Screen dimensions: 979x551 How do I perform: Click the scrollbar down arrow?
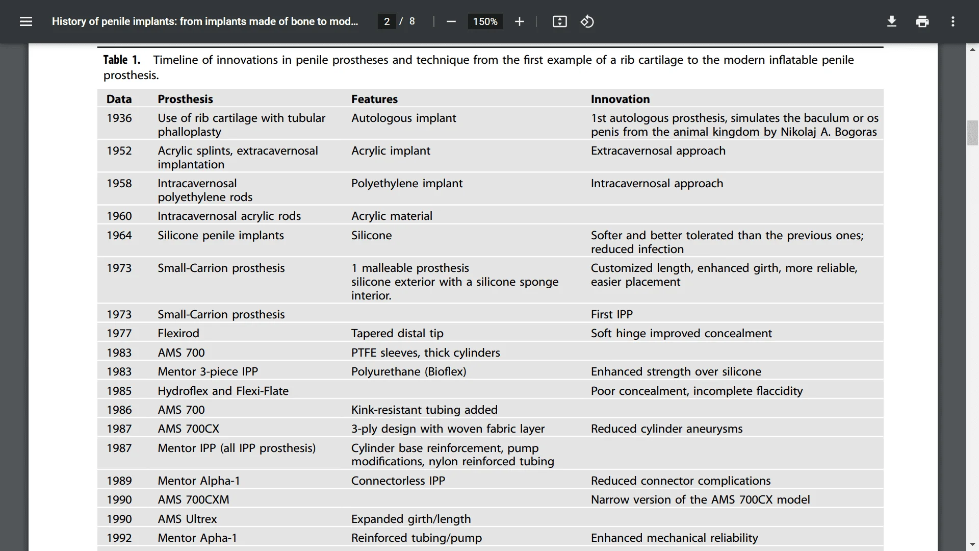pyautogui.click(x=972, y=544)
